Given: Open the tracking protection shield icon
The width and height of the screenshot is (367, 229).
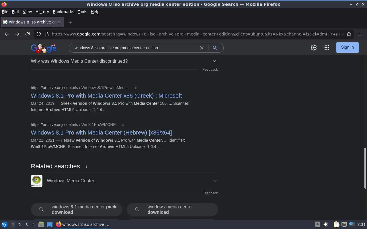Looking at the screenshot, I should click(39, 34).
